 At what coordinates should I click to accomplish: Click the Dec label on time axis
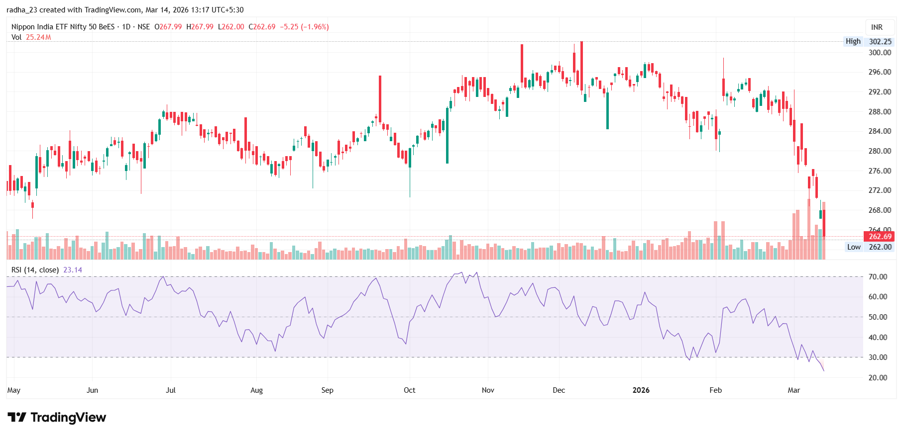click(559, 390)
